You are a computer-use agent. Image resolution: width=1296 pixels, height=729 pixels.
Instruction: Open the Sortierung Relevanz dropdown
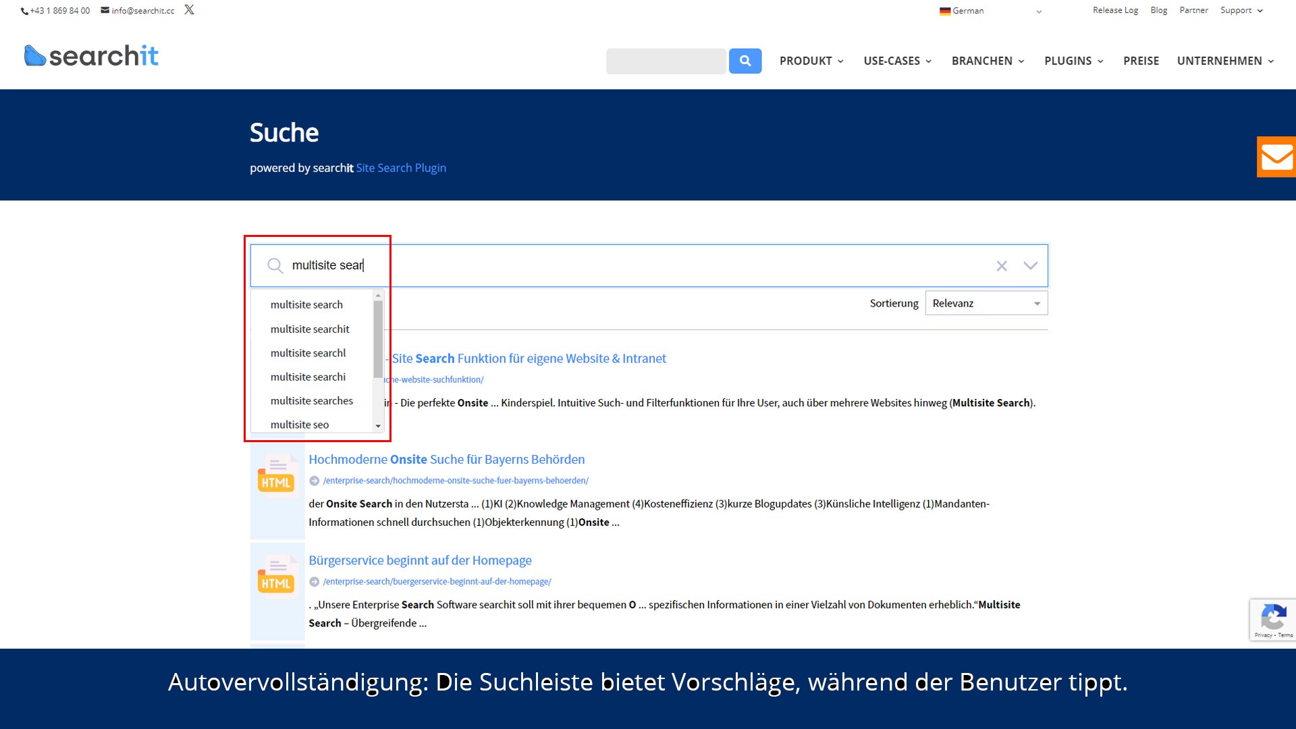tap(986, 303)
